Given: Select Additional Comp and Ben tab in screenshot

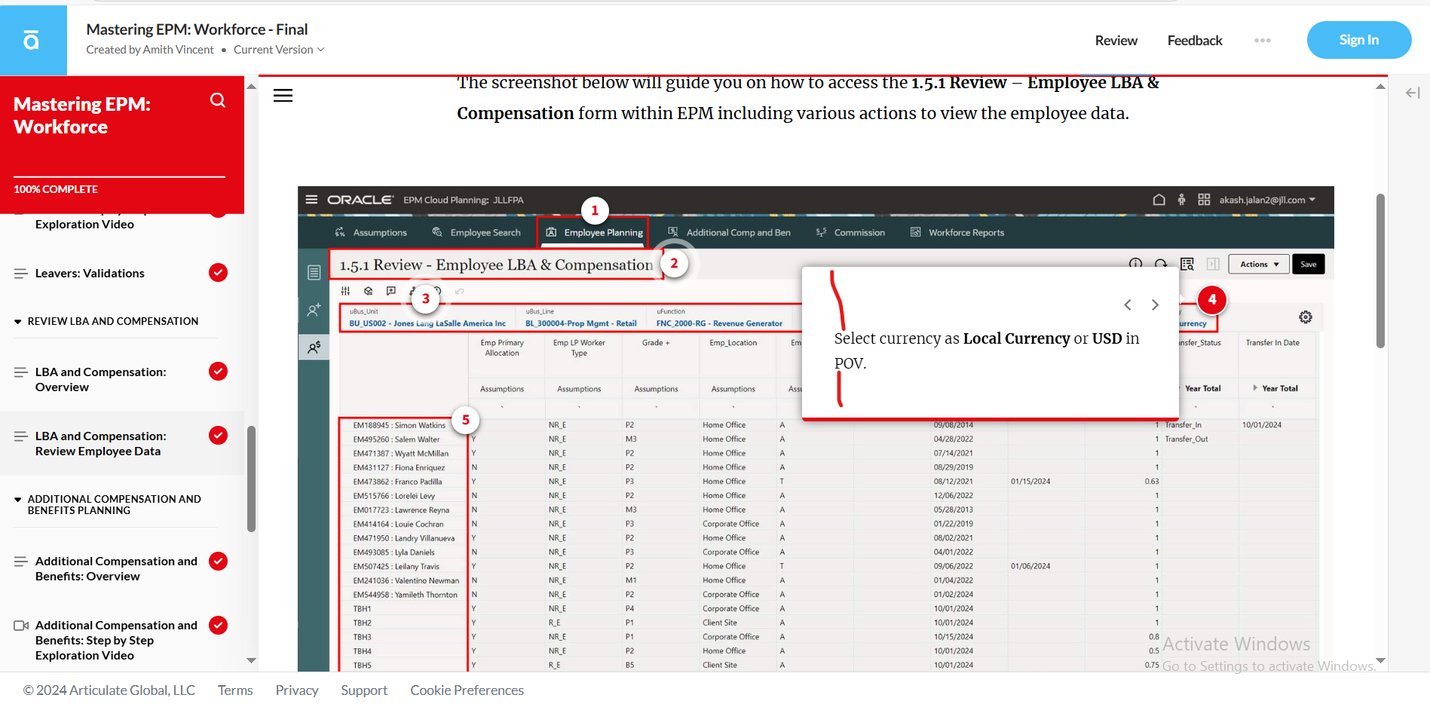Looking at the screenshot, I should (x=729, y=233).
